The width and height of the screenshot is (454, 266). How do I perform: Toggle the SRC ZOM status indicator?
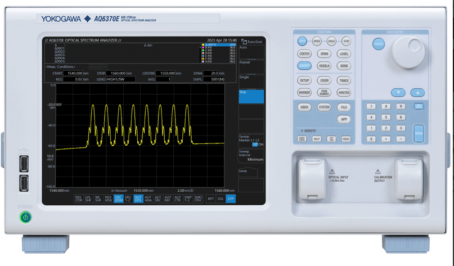(x=118, y=199)
